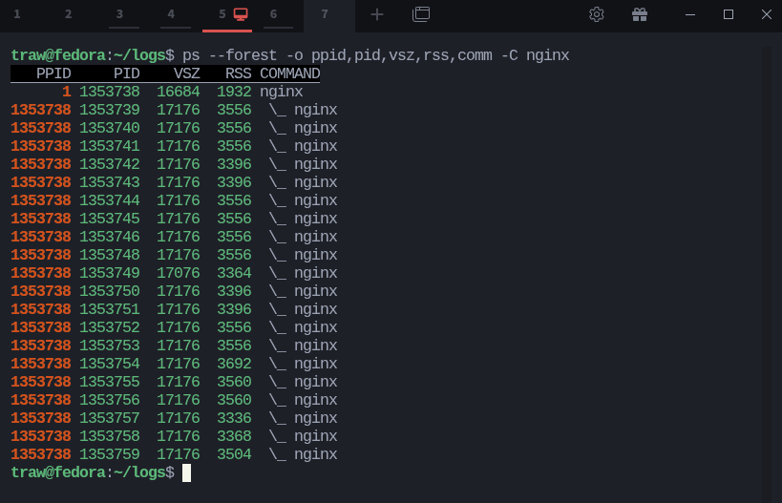Click PID 1353759
This screenshot has height=503, width=782.
pos(110,454)
